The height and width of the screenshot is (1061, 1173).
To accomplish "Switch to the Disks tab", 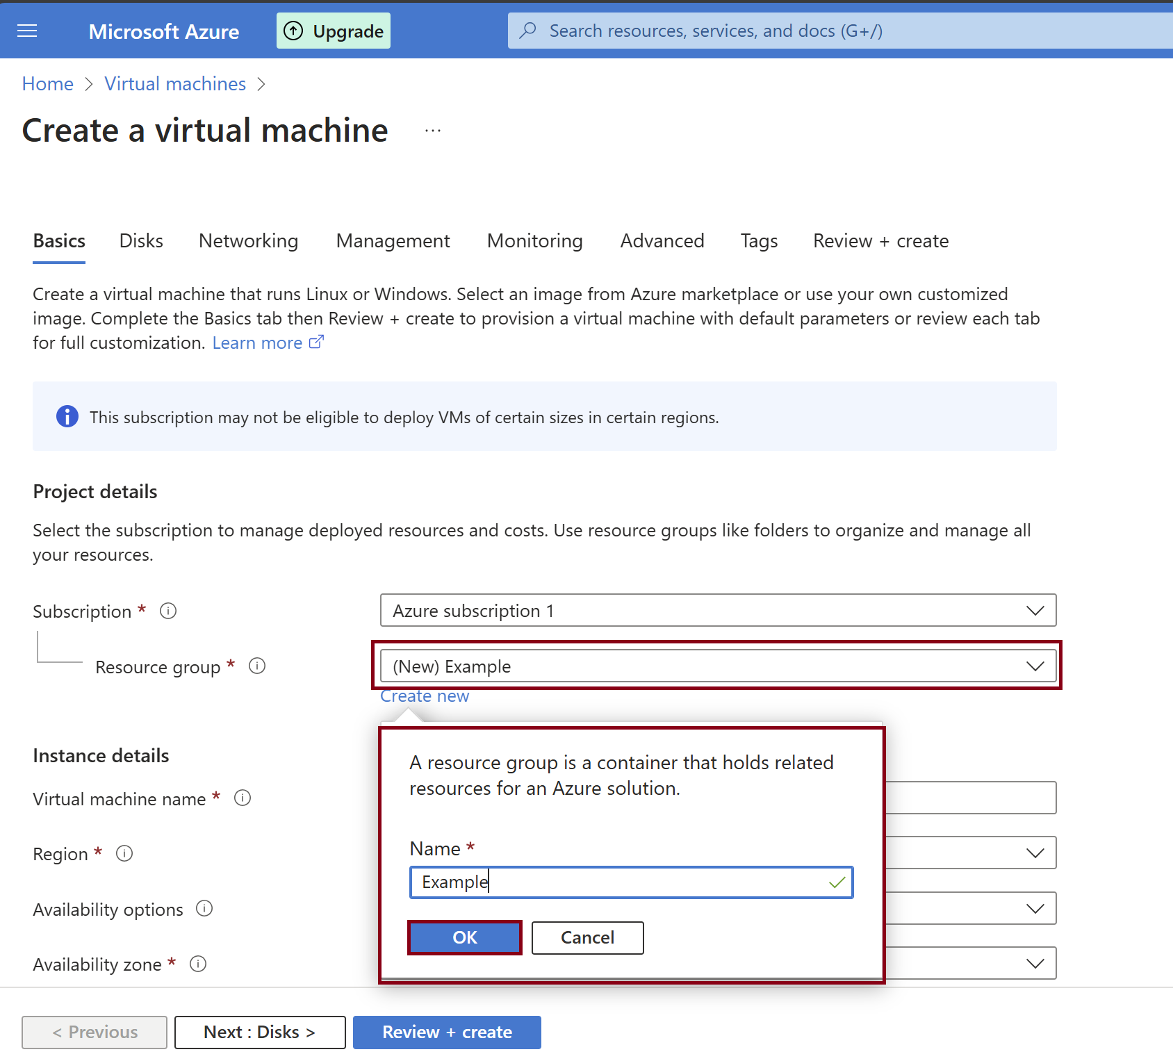I will pos(141,240).
